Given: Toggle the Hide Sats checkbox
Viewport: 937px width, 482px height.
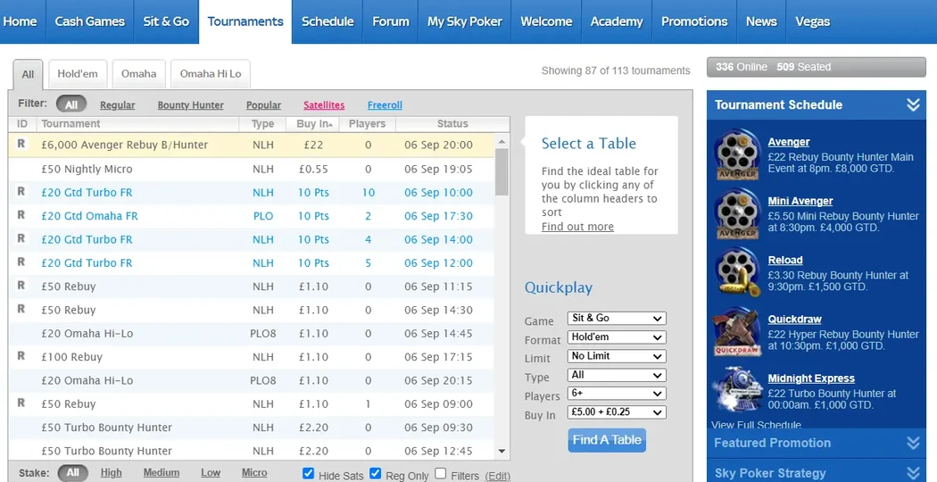Looking at the screenshot, I should tap(308, 474).
